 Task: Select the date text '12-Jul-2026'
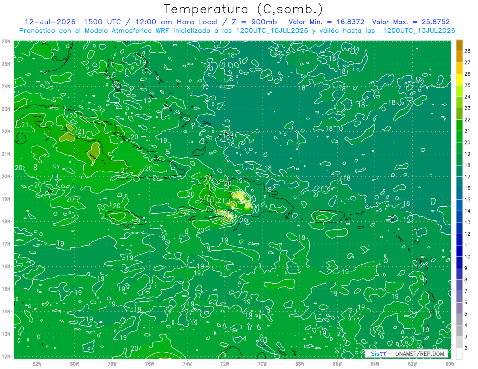[x=50, y=22]
